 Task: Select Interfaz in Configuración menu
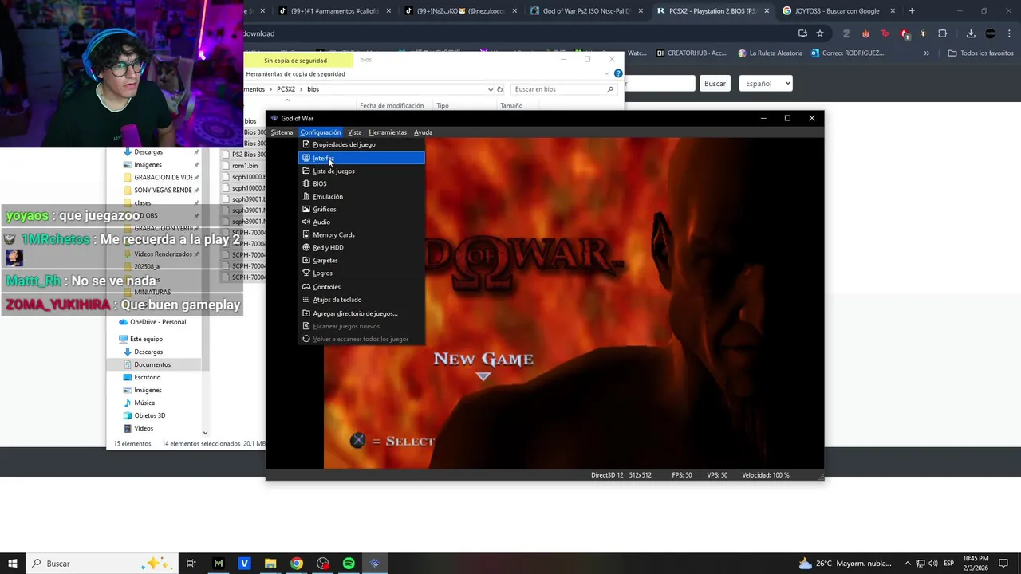[x=361, y=158]
